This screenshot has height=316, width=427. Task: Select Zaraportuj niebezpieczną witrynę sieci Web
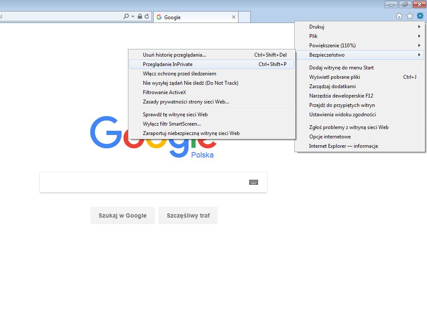212,133
